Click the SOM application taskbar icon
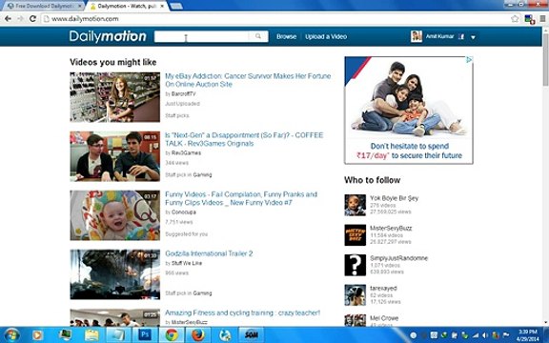The height and width of the screenshot is (343, 549). tap(251, 335)
